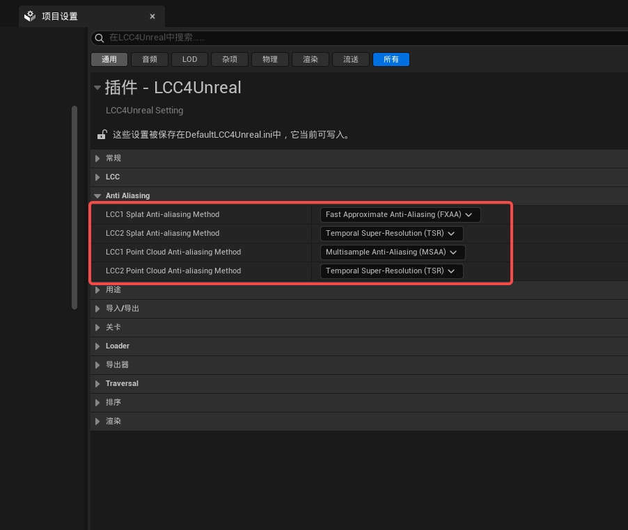Expand the 用途 section

[97, 290]
